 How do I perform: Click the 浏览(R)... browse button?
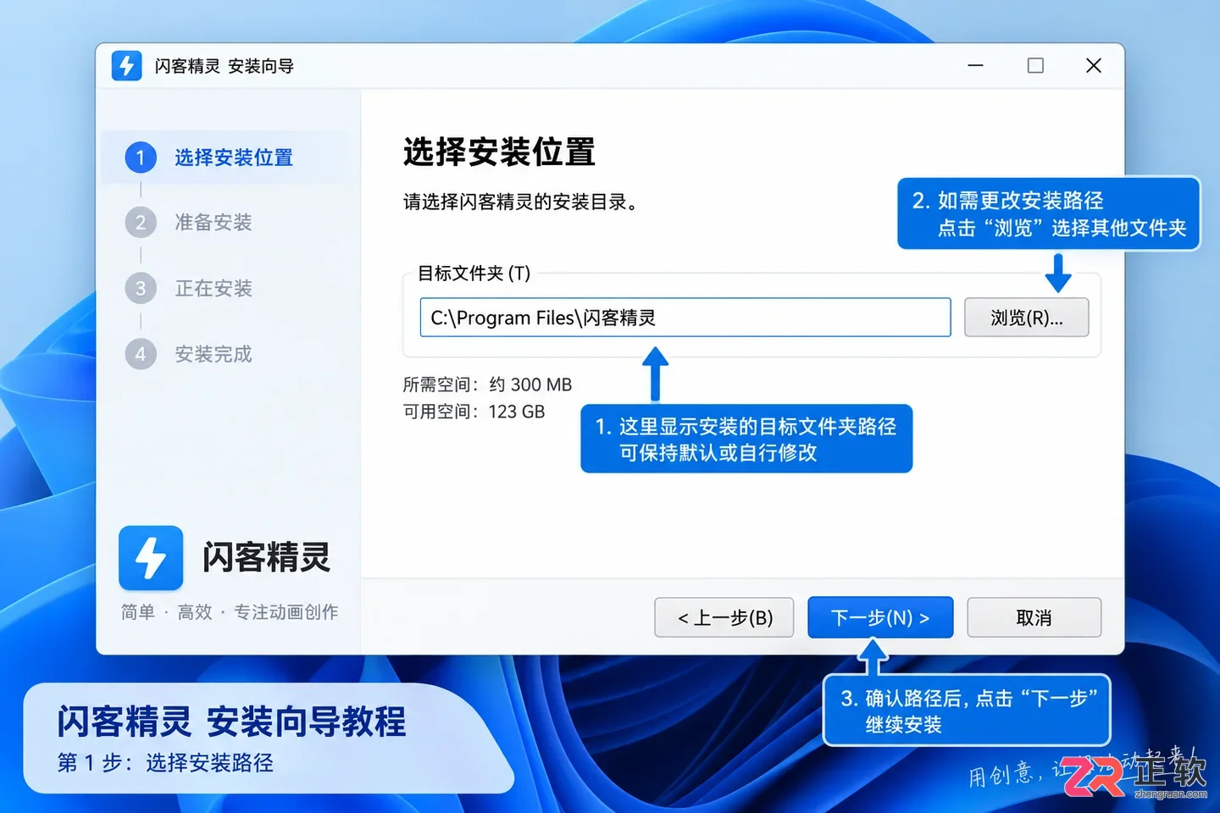click(x=1027, y=318)
